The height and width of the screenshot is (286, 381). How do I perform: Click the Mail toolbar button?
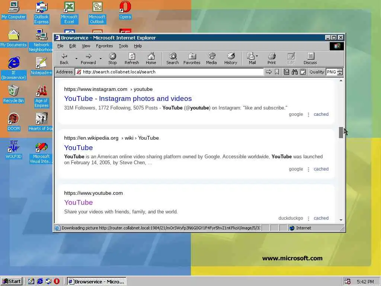coord(251,59)
